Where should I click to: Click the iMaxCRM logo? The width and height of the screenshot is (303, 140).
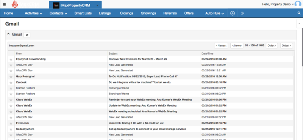[x=25, y=5]
